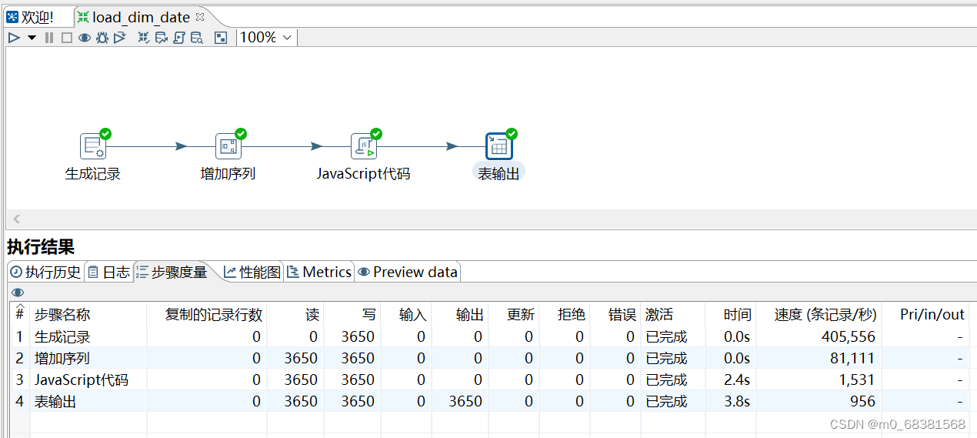Click the 激活 column header
The height and width of the screenshot is (438, 977).
tap(672, 315)
